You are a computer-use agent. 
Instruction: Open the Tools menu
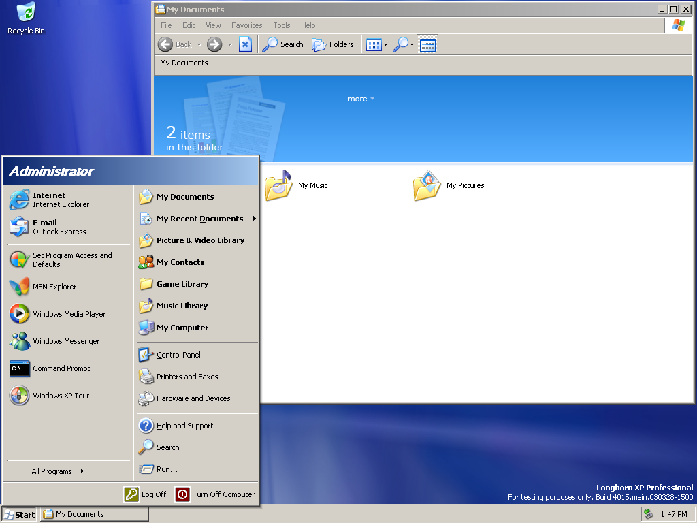tap(281, 25)
